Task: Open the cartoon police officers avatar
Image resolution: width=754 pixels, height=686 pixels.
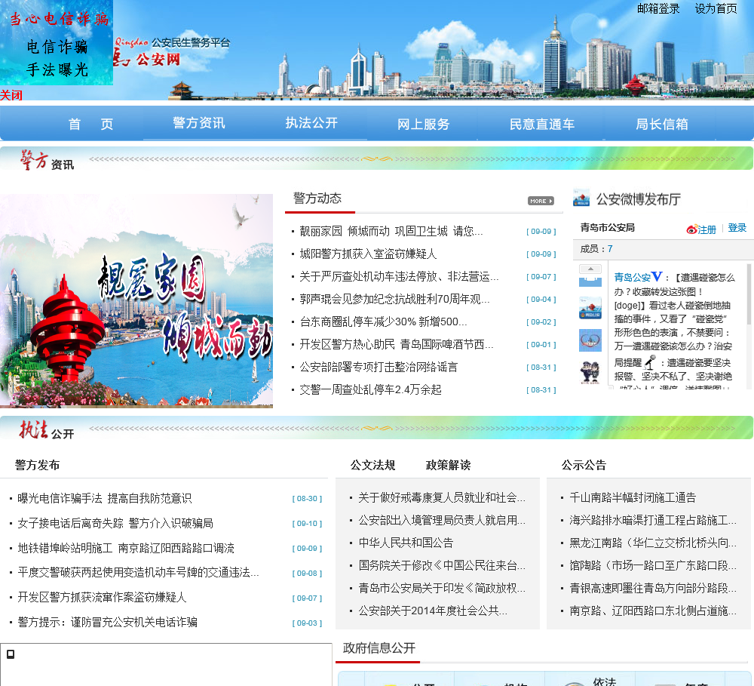Action: coord(590,373)
